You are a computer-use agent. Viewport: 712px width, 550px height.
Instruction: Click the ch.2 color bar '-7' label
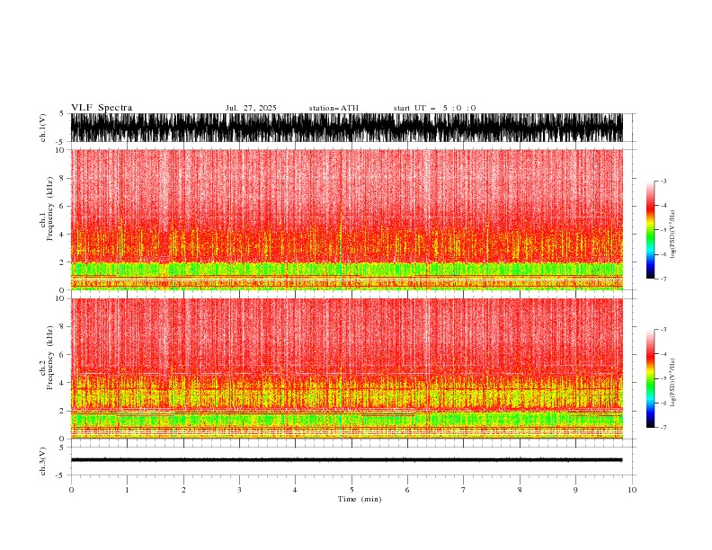[663, 427]
